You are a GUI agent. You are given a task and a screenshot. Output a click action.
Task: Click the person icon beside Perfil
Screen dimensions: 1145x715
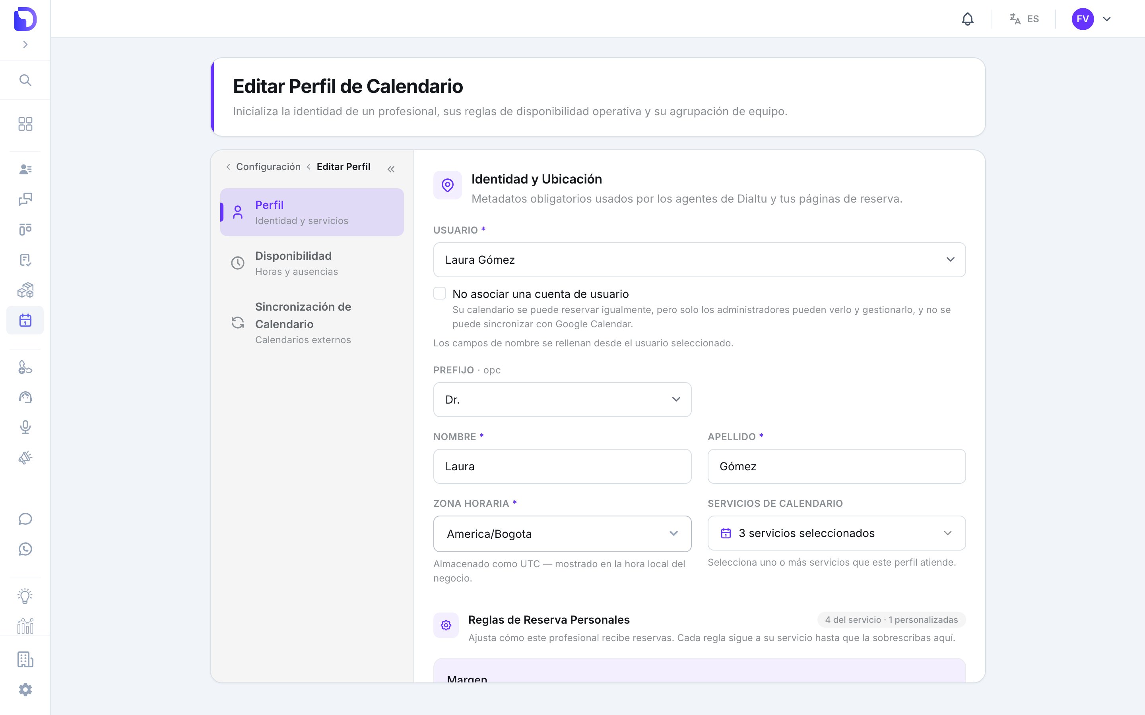(237, 213)
